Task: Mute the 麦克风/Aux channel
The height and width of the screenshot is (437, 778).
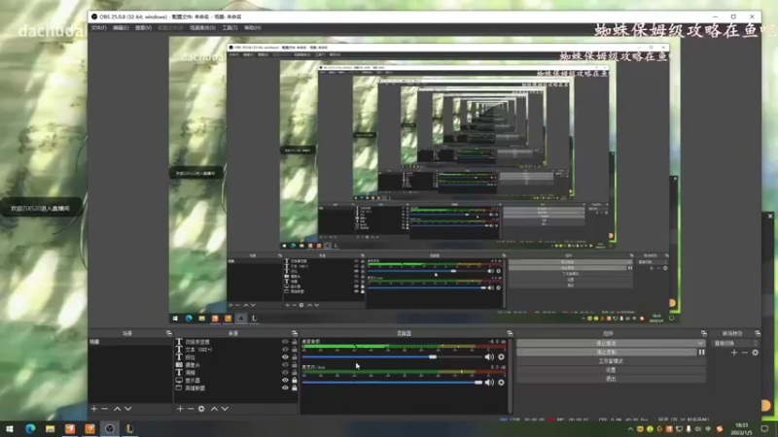Action: coord(489,383)
